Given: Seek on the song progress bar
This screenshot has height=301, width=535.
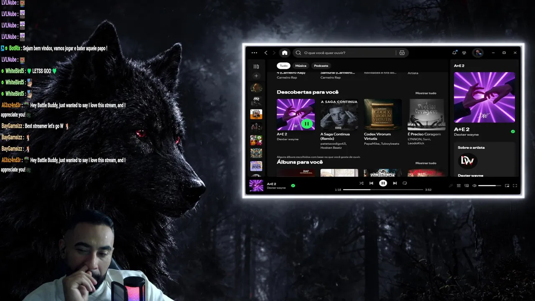Looking at the screenshot, I should (383, 190).
